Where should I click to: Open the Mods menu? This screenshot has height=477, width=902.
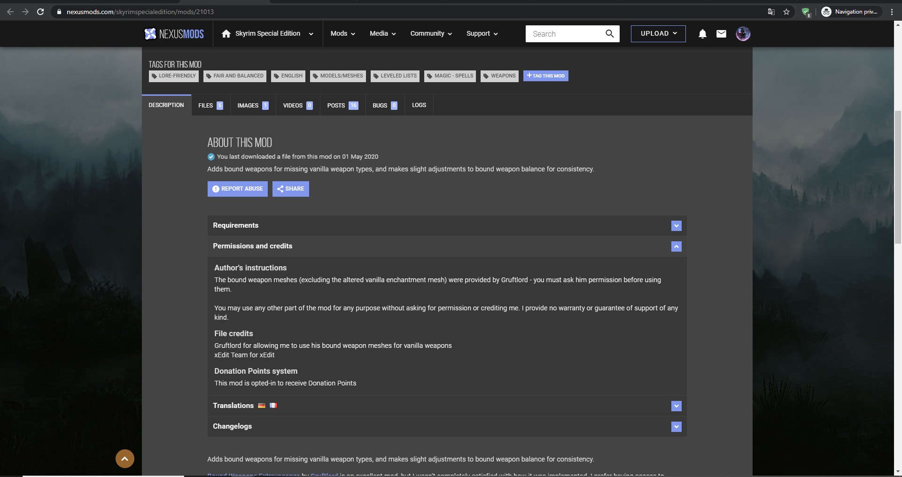pyautogui.click(x=342, y=34)
